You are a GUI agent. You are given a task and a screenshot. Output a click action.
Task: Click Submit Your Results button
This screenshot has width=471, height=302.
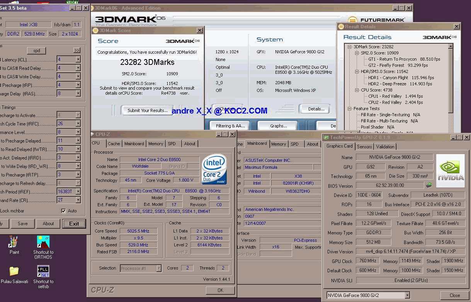click(x=148, y=110)
